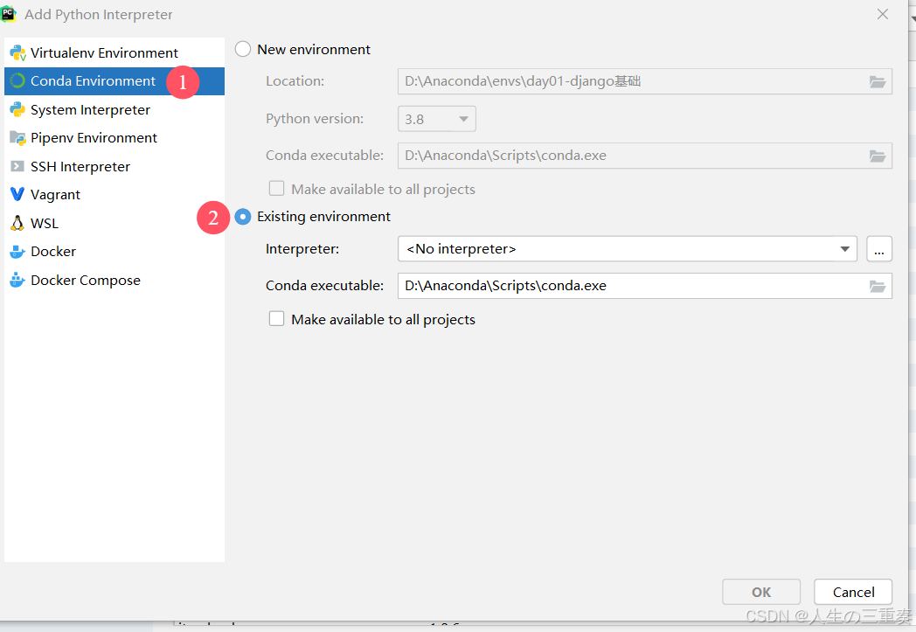Screen dimensions: 916x632
Task: Close the Add Python Interpreter dialog
Action: pyautogui.click(x=883, y=14)
